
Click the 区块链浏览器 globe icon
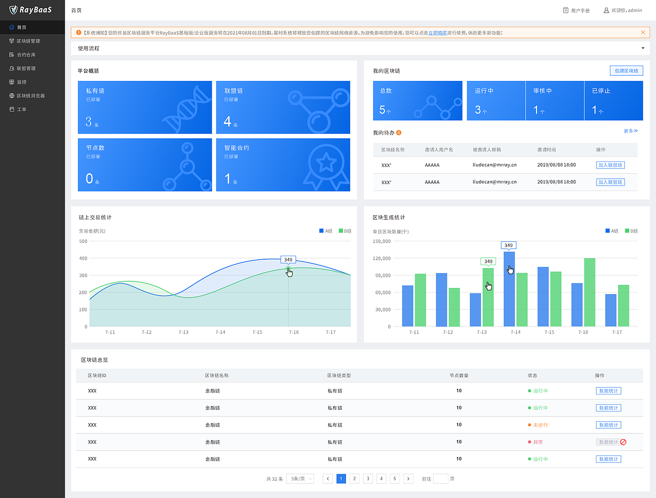[x=12, y=96]
